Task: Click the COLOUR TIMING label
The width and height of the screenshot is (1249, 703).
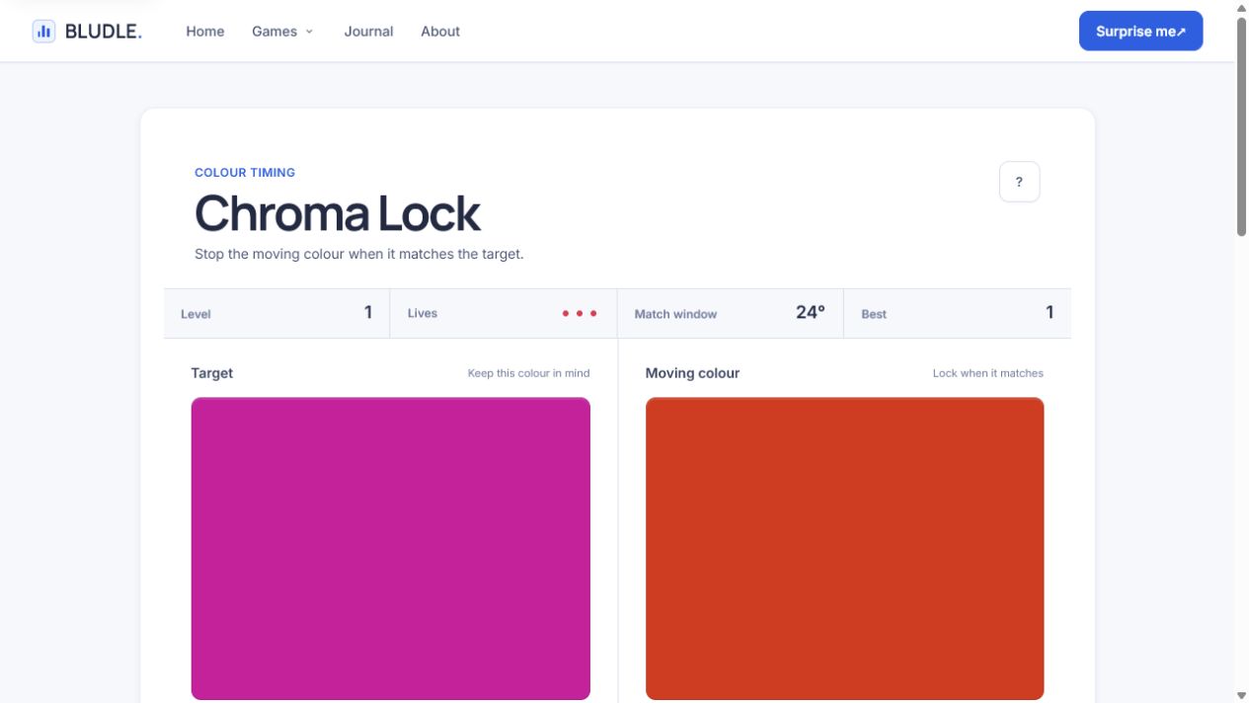Action: pyautogui.click(x=245, y=172)
